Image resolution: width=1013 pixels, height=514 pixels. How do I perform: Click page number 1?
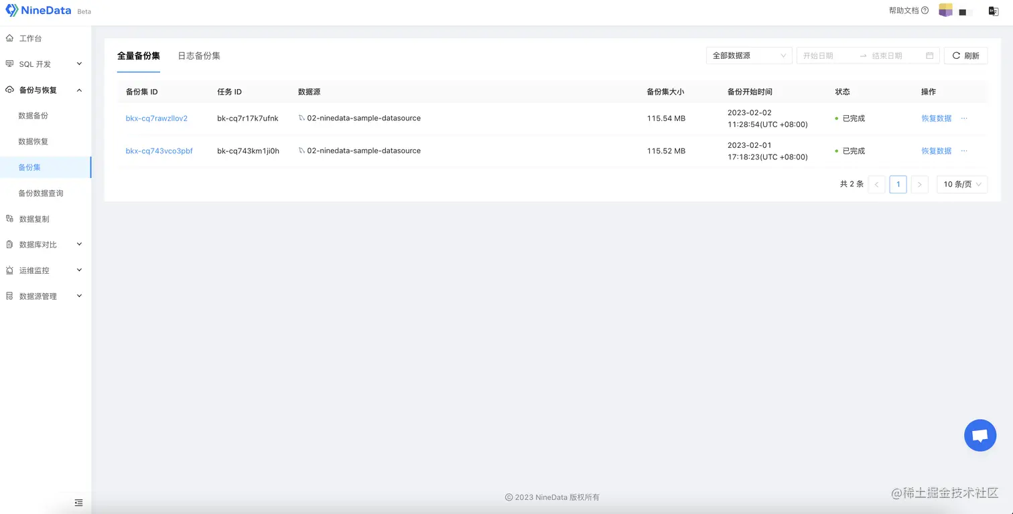pyautogui.click(x=898, y=185)
